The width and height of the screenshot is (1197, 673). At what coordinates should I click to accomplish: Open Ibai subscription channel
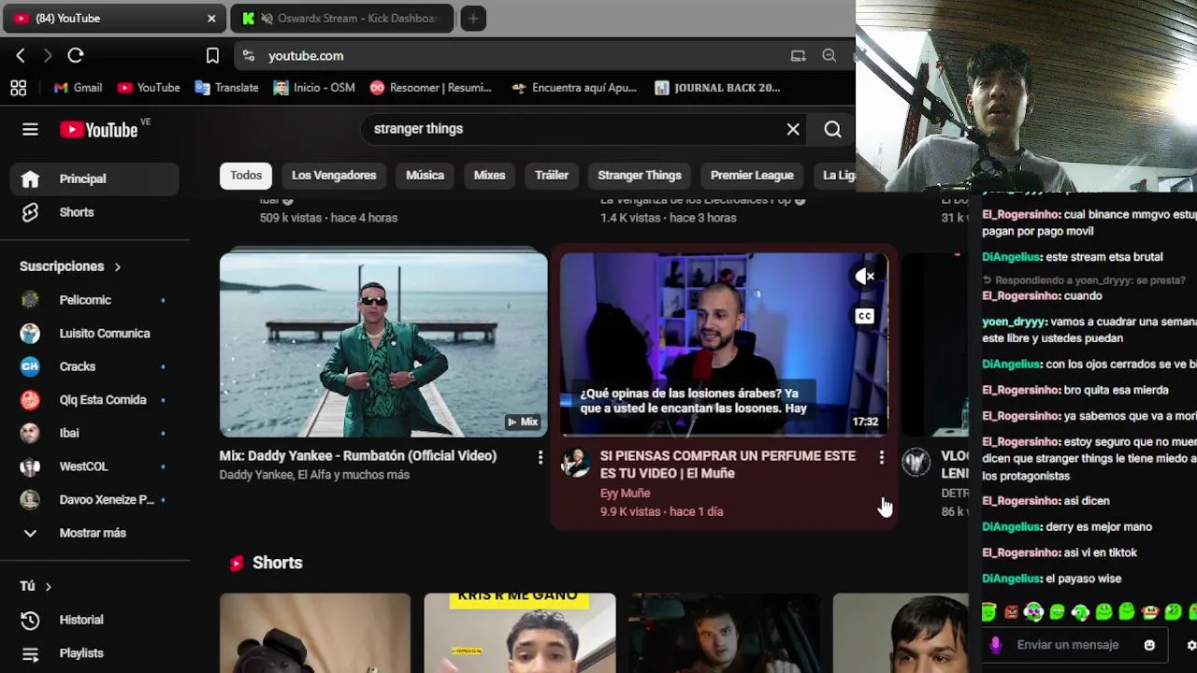(94, 434)
